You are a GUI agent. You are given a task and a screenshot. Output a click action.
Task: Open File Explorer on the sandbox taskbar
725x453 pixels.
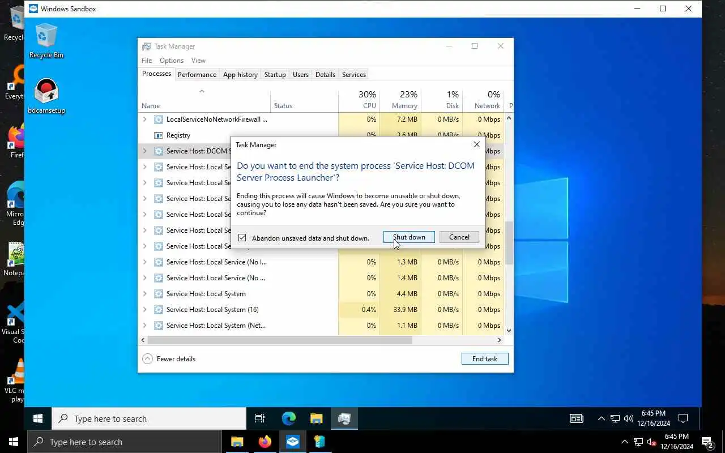316,418
